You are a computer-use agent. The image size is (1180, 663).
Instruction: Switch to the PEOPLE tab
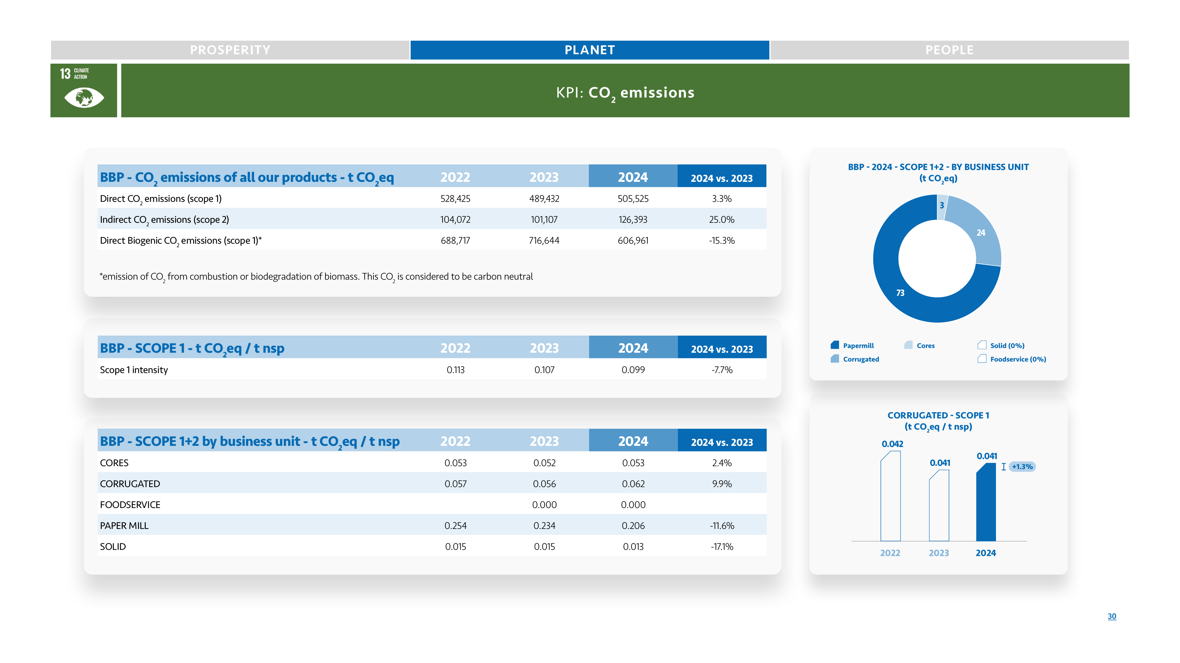tap(950, 50)
